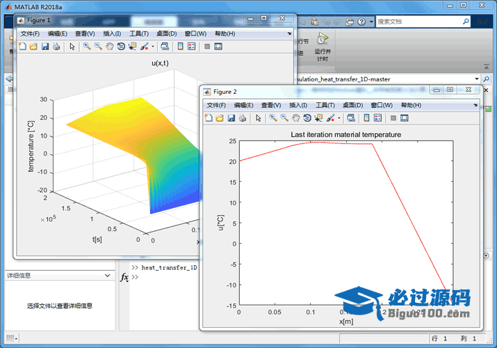This screenshot has width=497, height=348.
Task: Select Data Cursor tool in Figure 2
Action: 319,118
